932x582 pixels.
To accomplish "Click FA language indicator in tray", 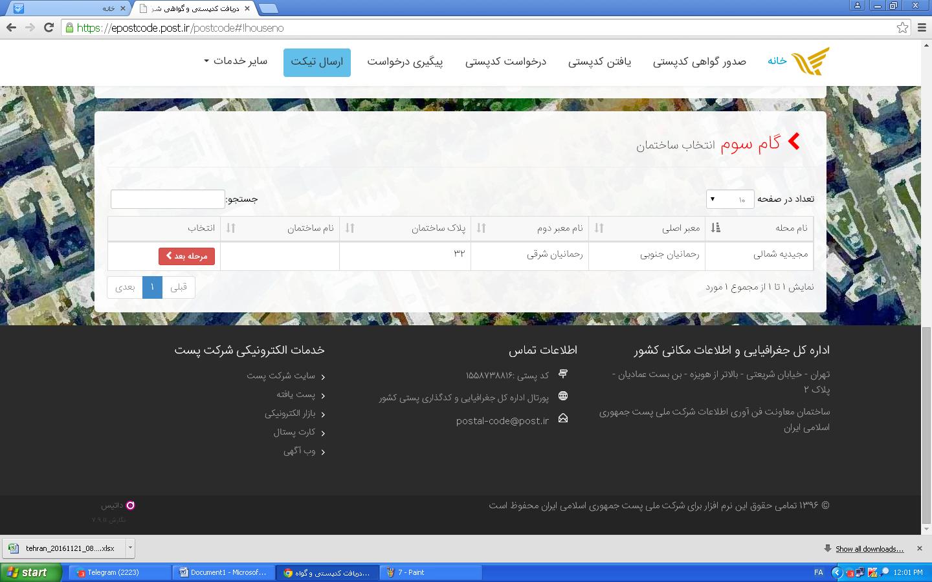I will pyautogui.click(x=818, y=572).
